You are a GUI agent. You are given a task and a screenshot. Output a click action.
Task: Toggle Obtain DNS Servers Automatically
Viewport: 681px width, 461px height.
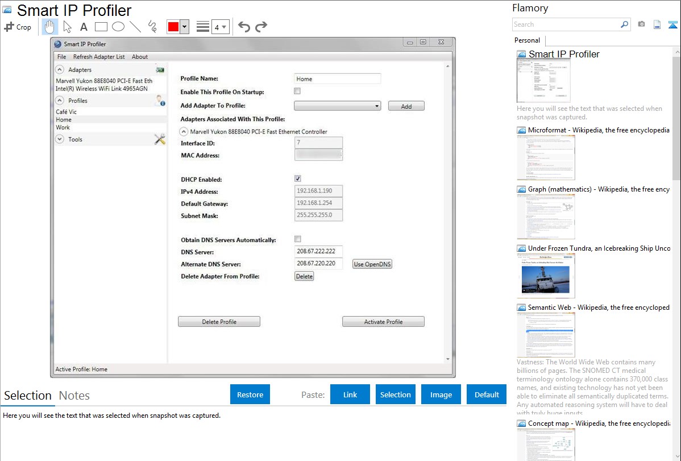297,239
